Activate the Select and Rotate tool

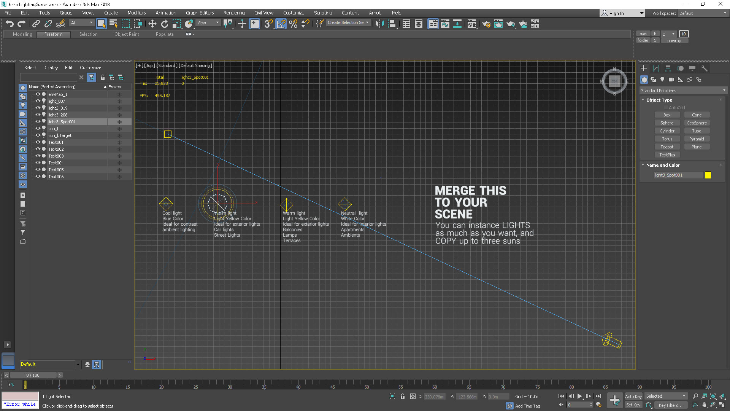click(164, 24)
